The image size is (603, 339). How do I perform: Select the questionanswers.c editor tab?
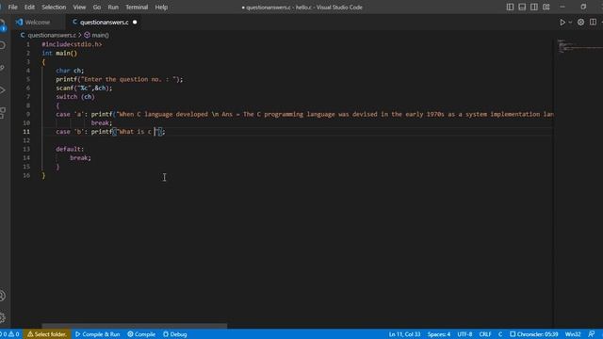tap(104, 23)
